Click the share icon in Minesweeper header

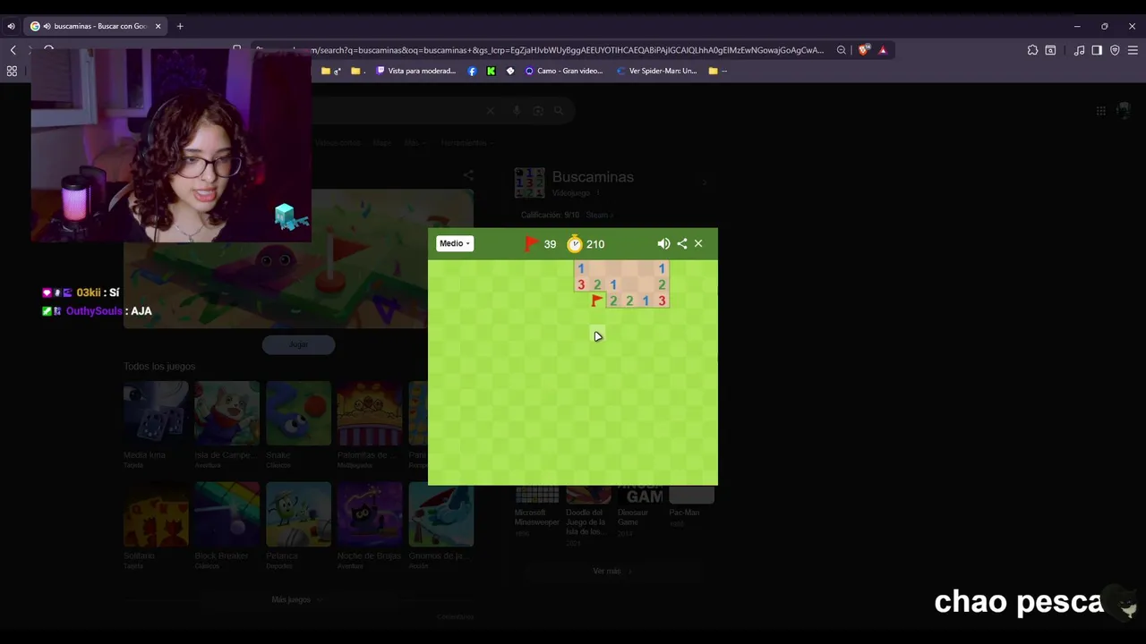pos(682,243)
